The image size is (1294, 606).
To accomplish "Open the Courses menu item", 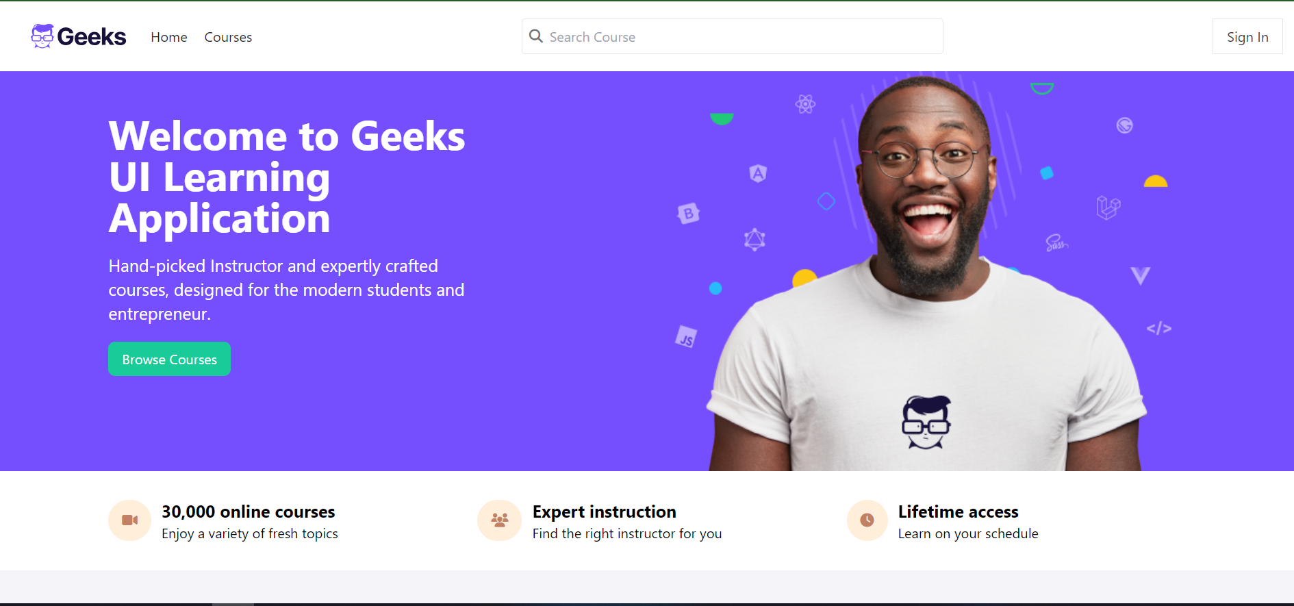I will point(228,37).
